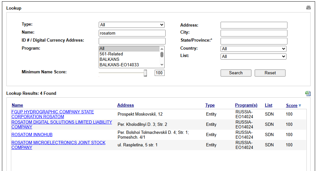This screenshot has width=318, height=171.
Task: Click SDN in ROSATOM DIGITAL SOLUTIONS row
Action: tap(269, 125)
